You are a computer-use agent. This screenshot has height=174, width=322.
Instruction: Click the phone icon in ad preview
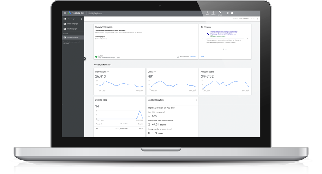(x=208, y=34)
